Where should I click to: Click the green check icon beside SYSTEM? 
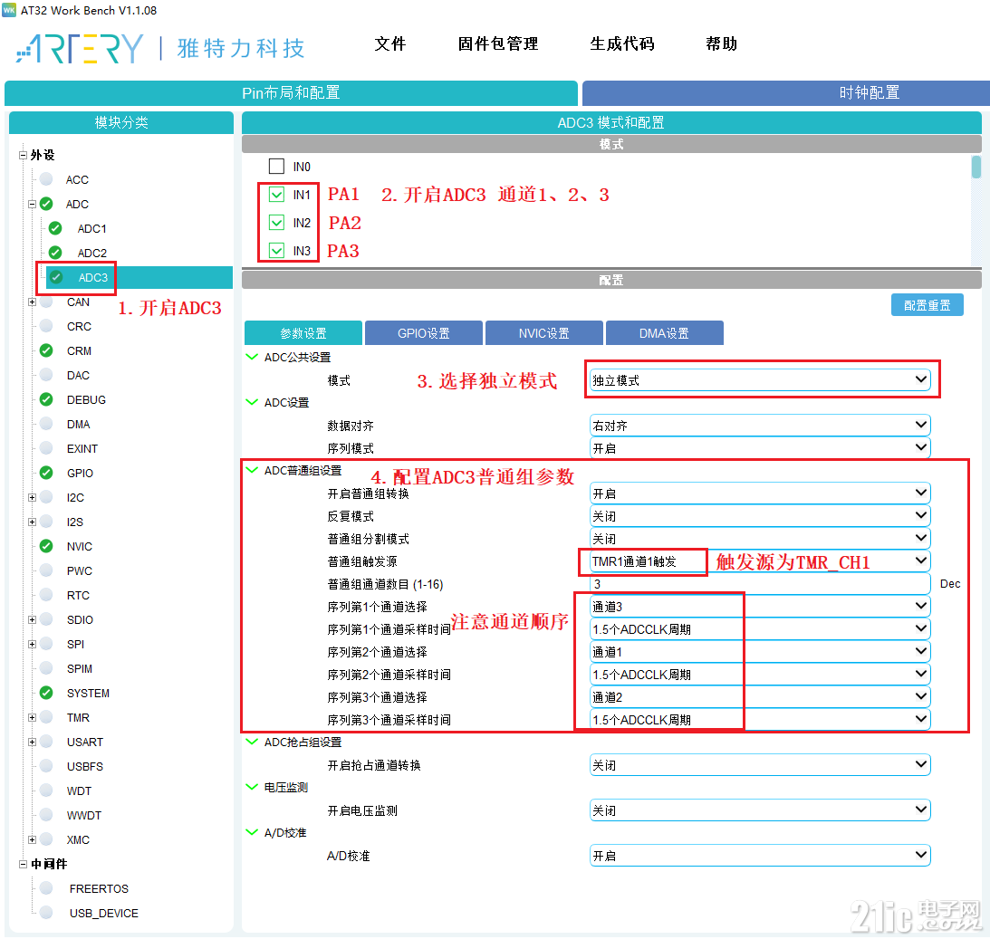click(46, 693)
